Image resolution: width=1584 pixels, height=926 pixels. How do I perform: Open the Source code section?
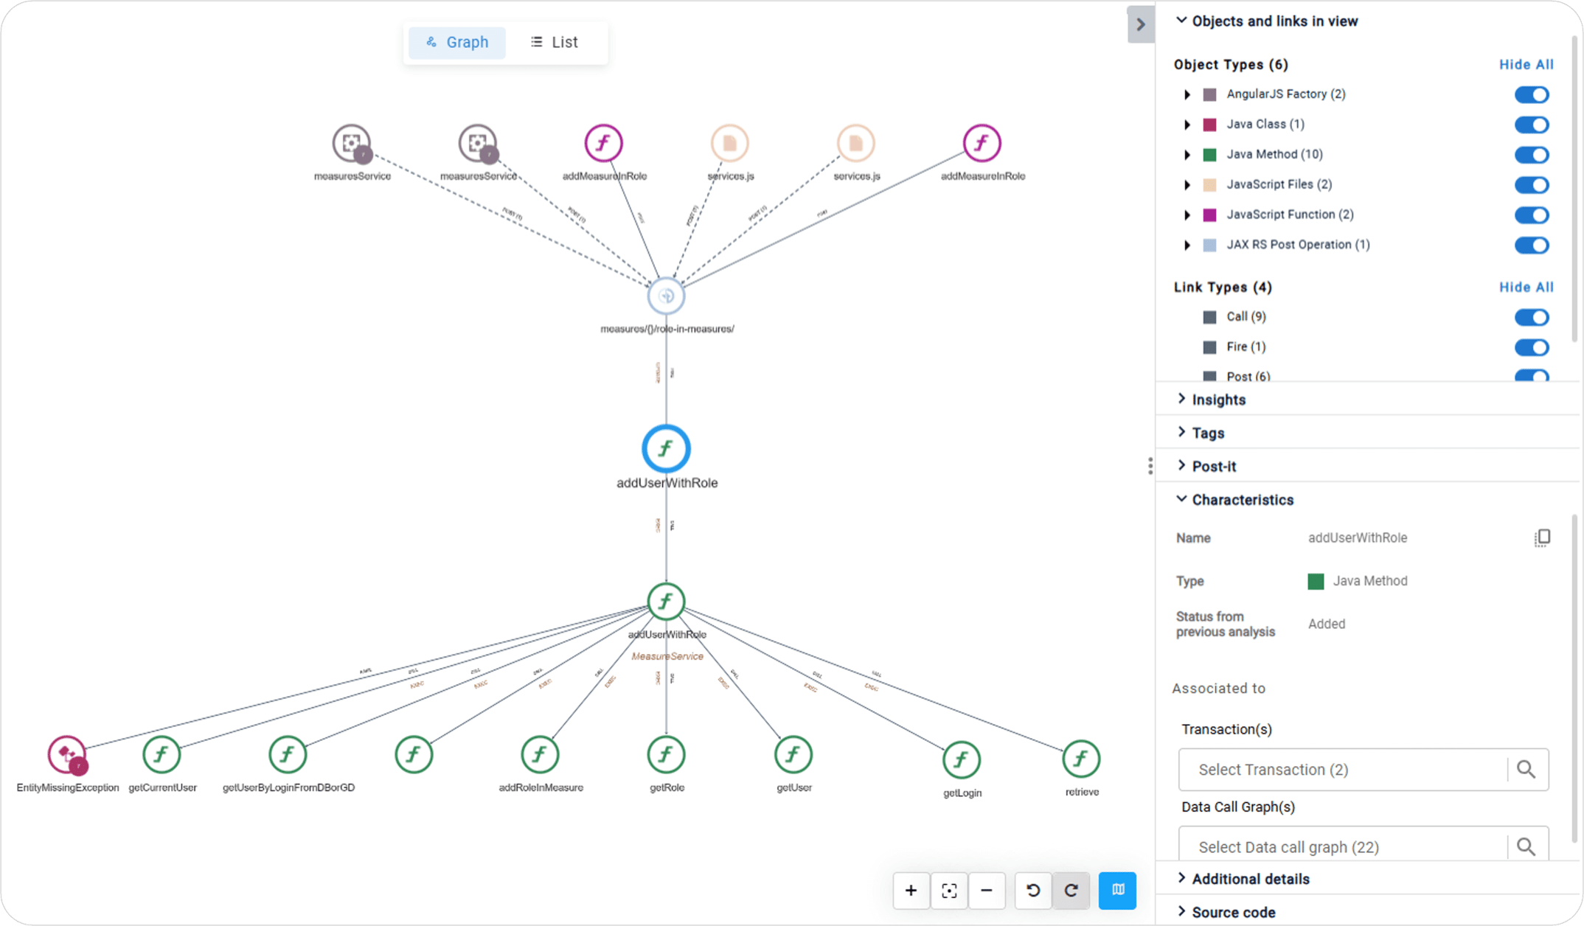coord(1233,912)
